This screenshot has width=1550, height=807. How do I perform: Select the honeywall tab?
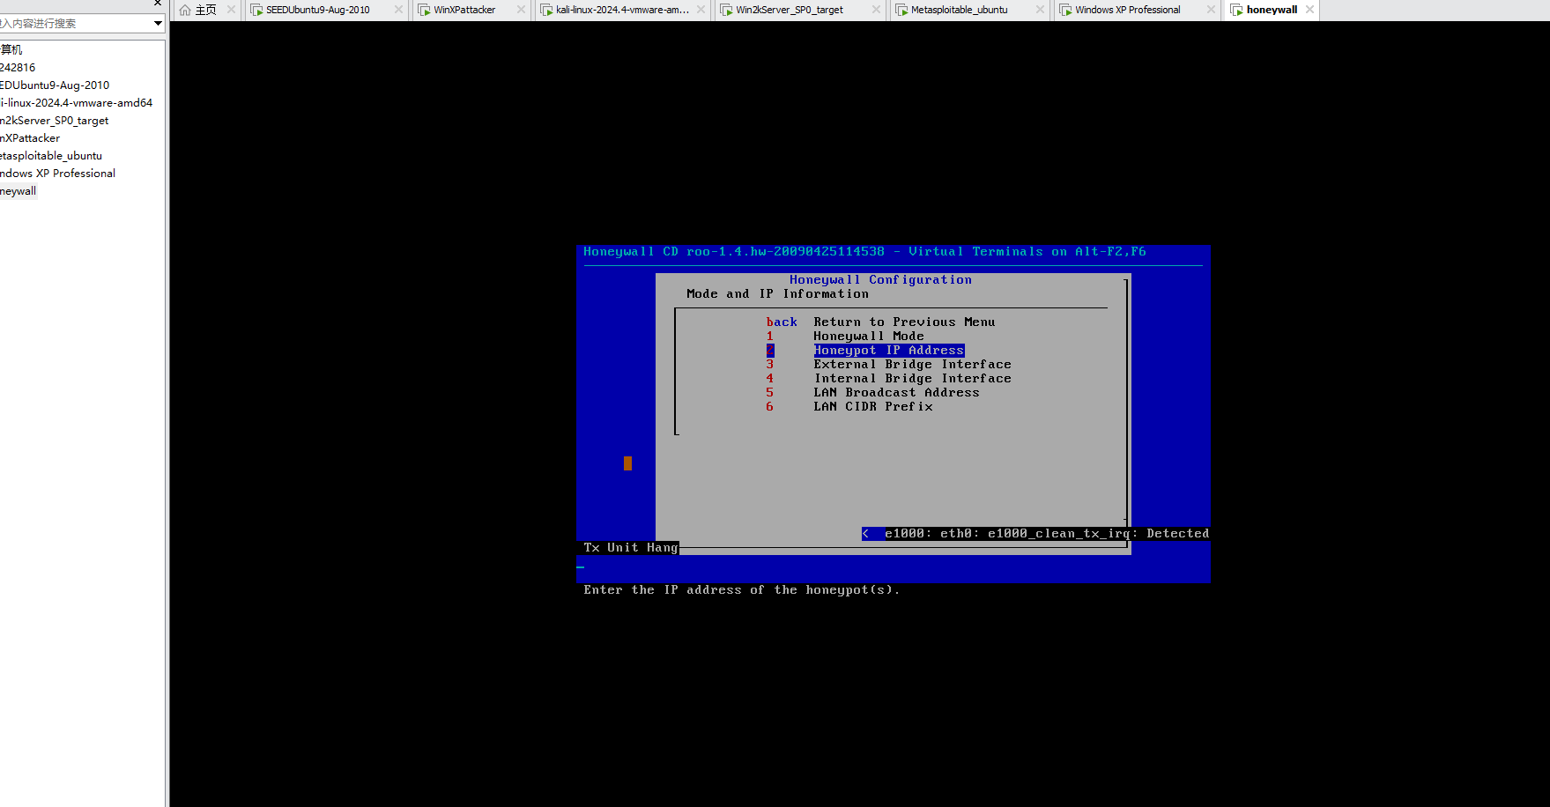1272,11
